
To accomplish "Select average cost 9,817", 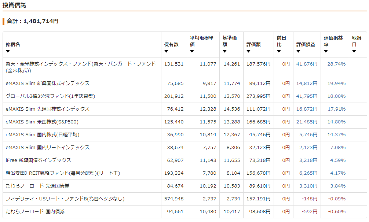I will pyautogui.click(x=209, y=84).
